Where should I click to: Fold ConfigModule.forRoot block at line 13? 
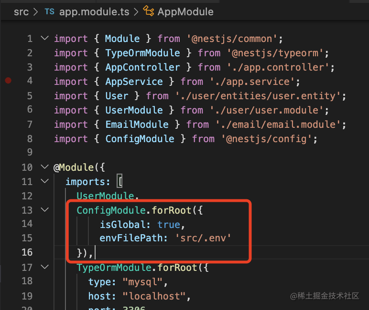44,210
